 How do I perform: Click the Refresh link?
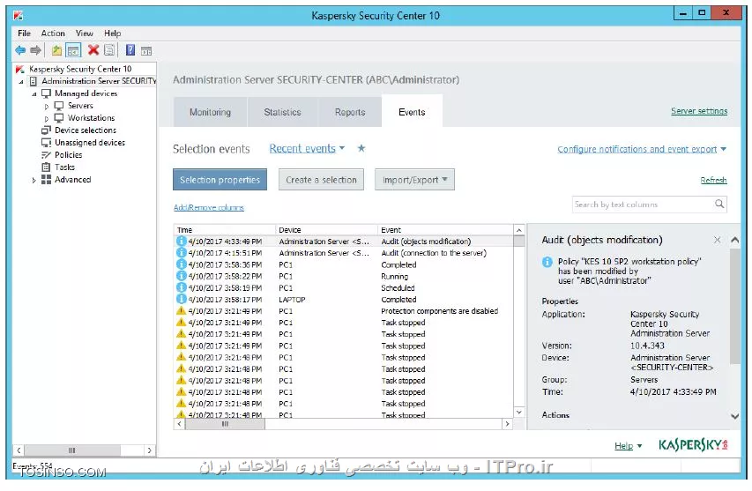713,180
